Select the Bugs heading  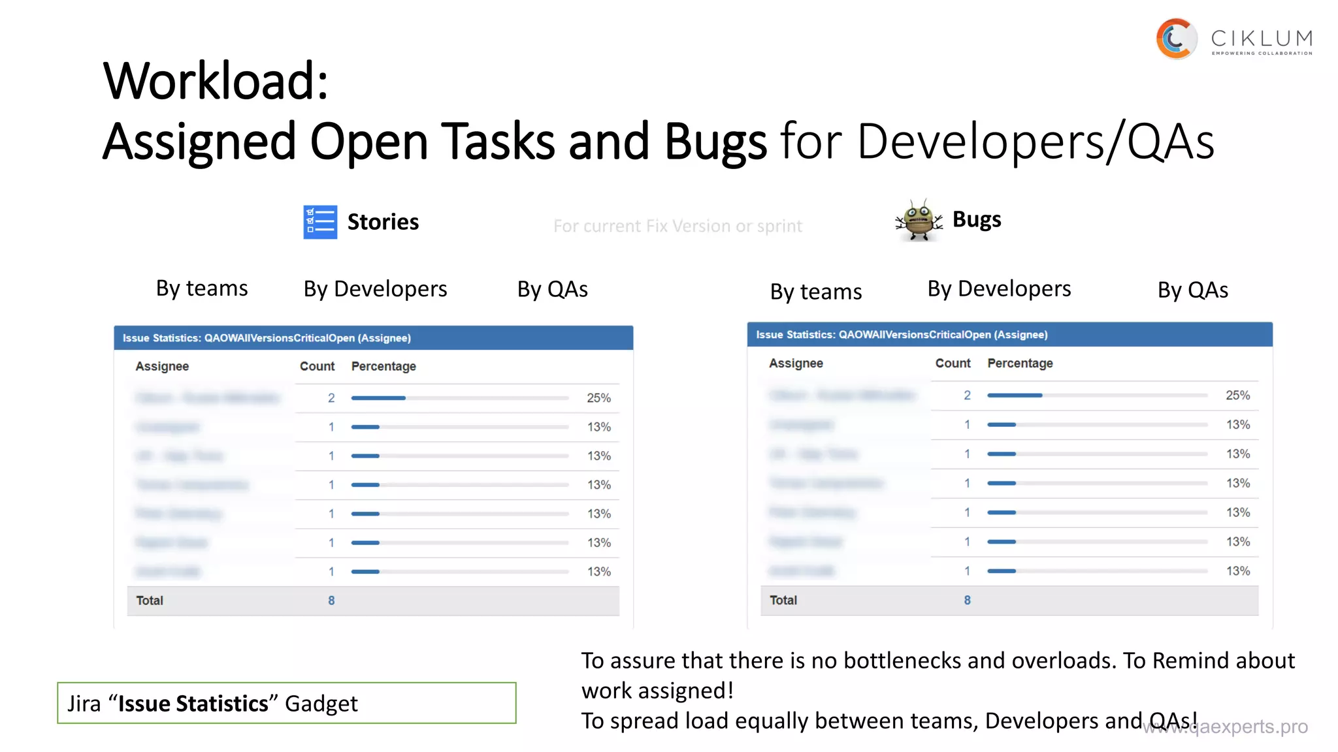(977, 219)
